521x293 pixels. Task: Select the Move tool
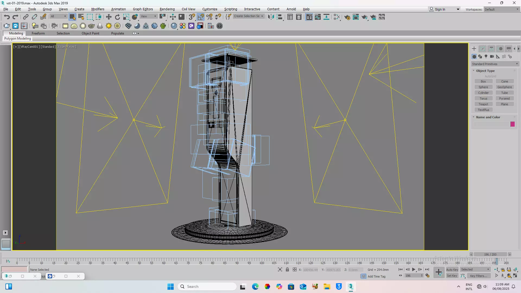pyautogui.click(x=109, y=17)
